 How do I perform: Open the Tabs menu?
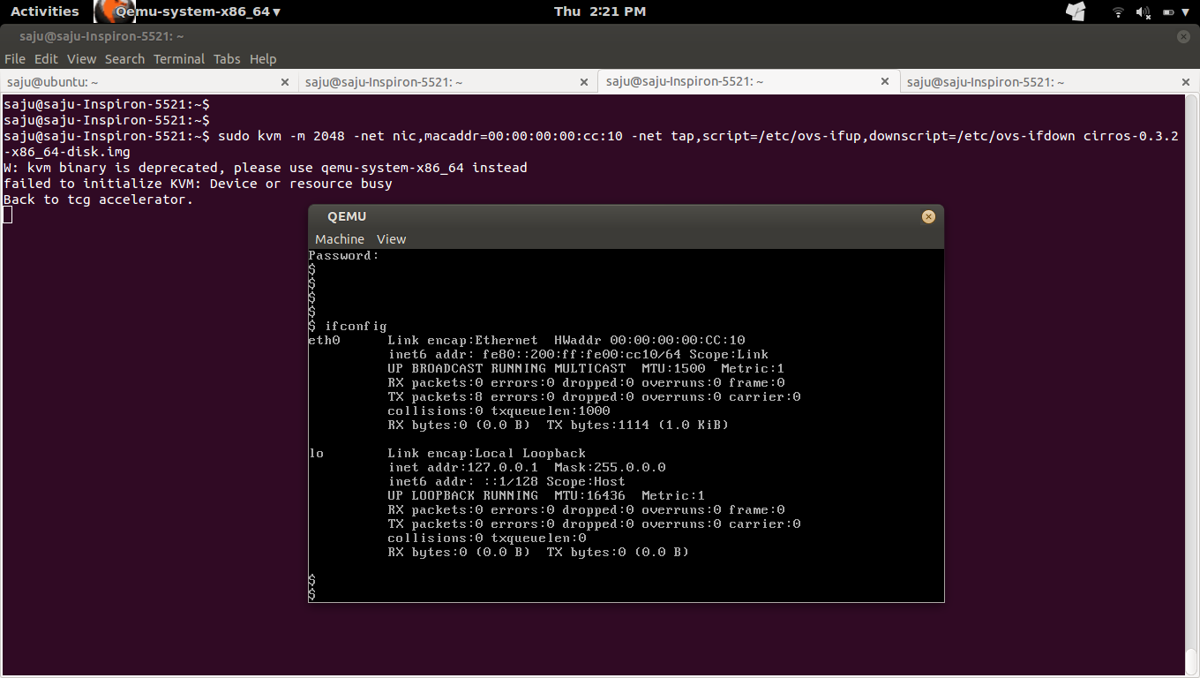[x=227, y=58]
